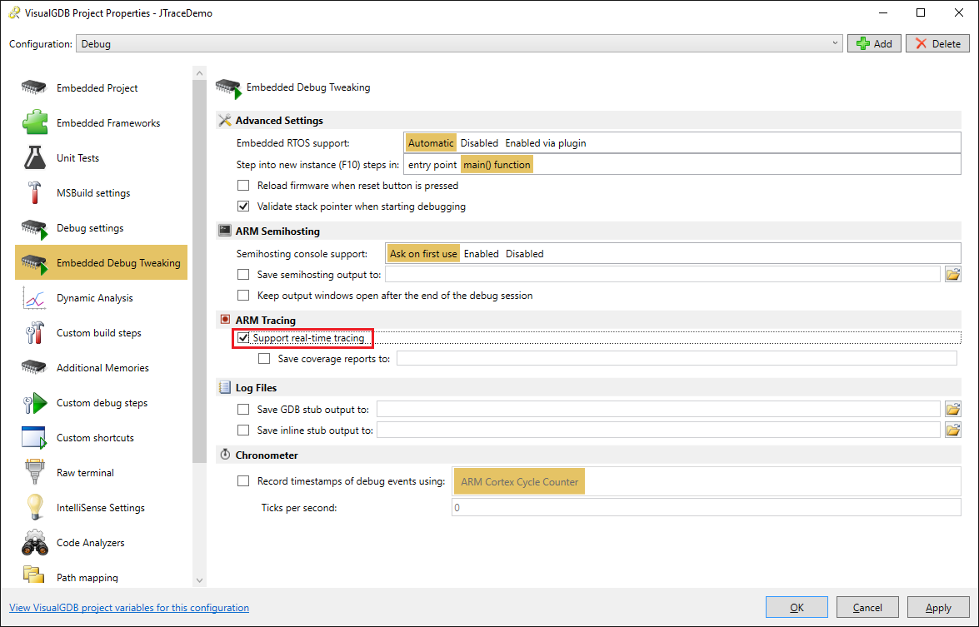The height and width of the screenshot is (627, 979).
Task: Select main() function step option
Action: tap(497, 165)
